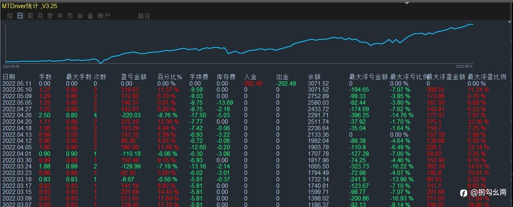Click the -8.76 % percentage cell
This screenshot has width=513, height=207.
coord(167,115)
